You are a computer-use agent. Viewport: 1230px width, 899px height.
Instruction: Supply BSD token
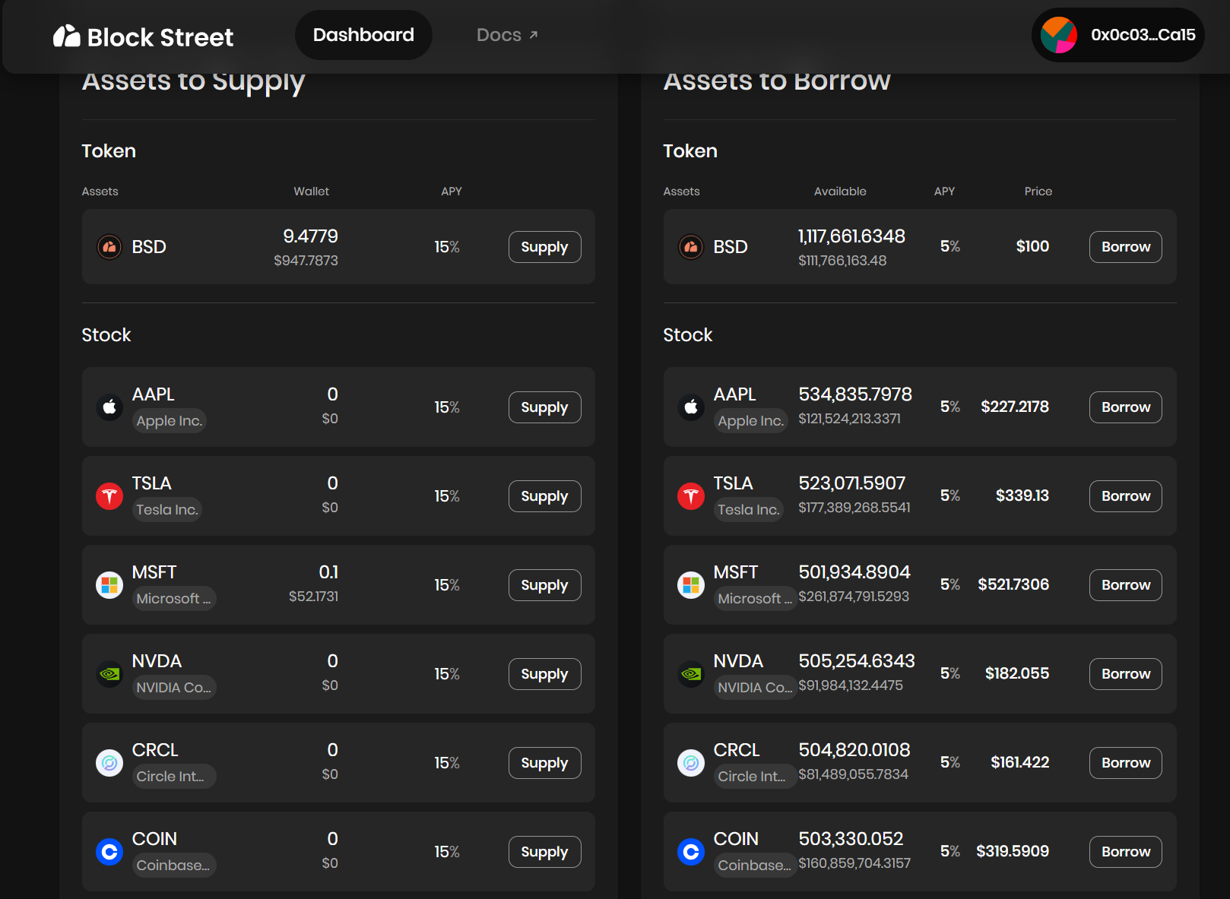click(x=544, y=247)
